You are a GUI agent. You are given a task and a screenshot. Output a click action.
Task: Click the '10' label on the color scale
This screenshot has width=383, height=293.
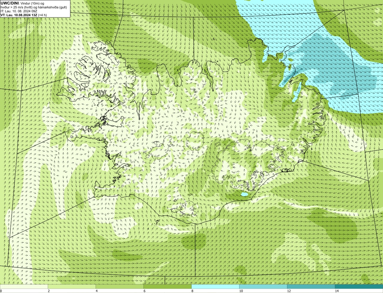pos(241,291)
